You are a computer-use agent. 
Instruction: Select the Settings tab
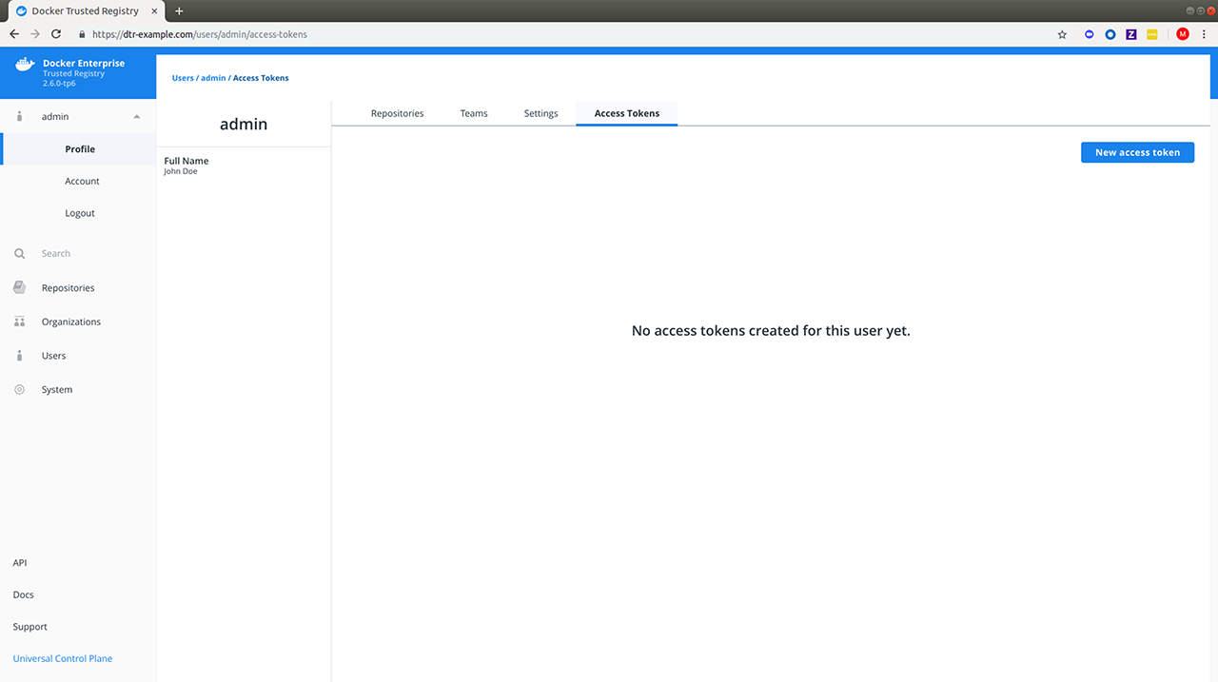540,113
